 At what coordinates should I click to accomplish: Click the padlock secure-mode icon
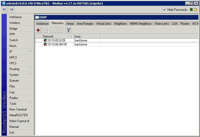coord(196,10)
